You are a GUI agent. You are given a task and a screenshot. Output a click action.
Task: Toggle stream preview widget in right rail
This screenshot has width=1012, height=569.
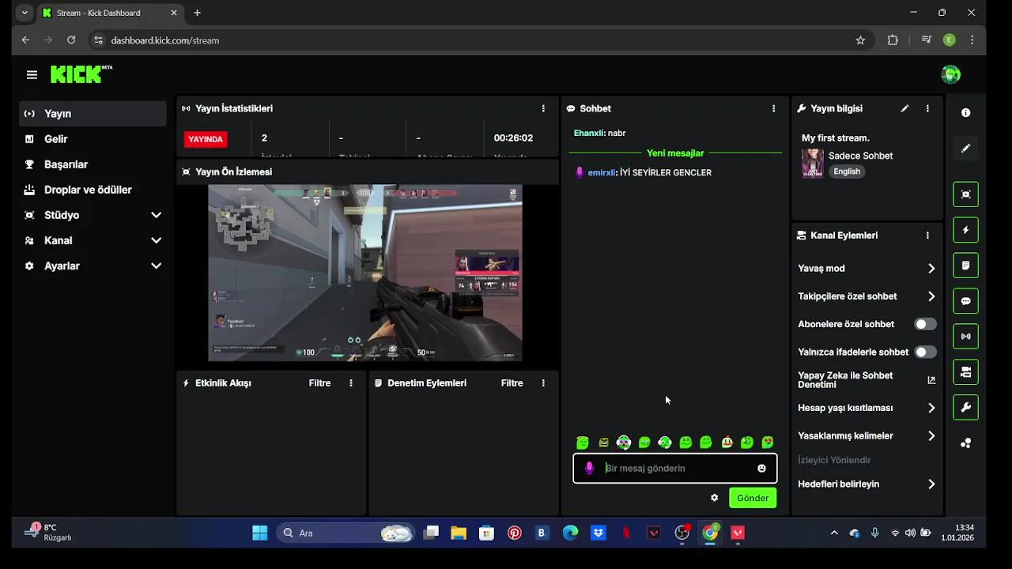(965, 194)
